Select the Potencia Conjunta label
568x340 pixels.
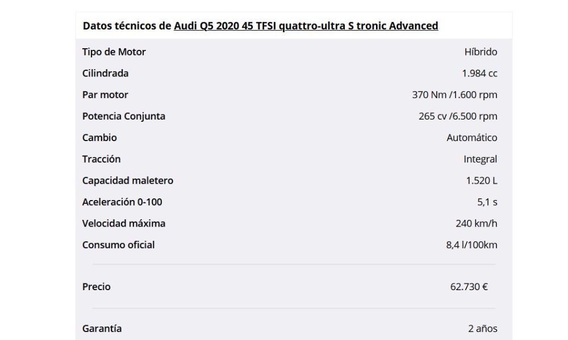[123, 116]
